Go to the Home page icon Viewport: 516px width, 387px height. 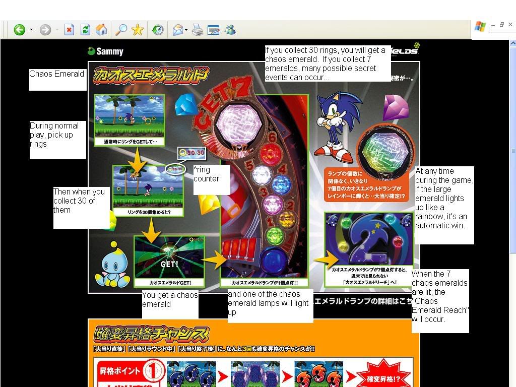tap(101, 30)
